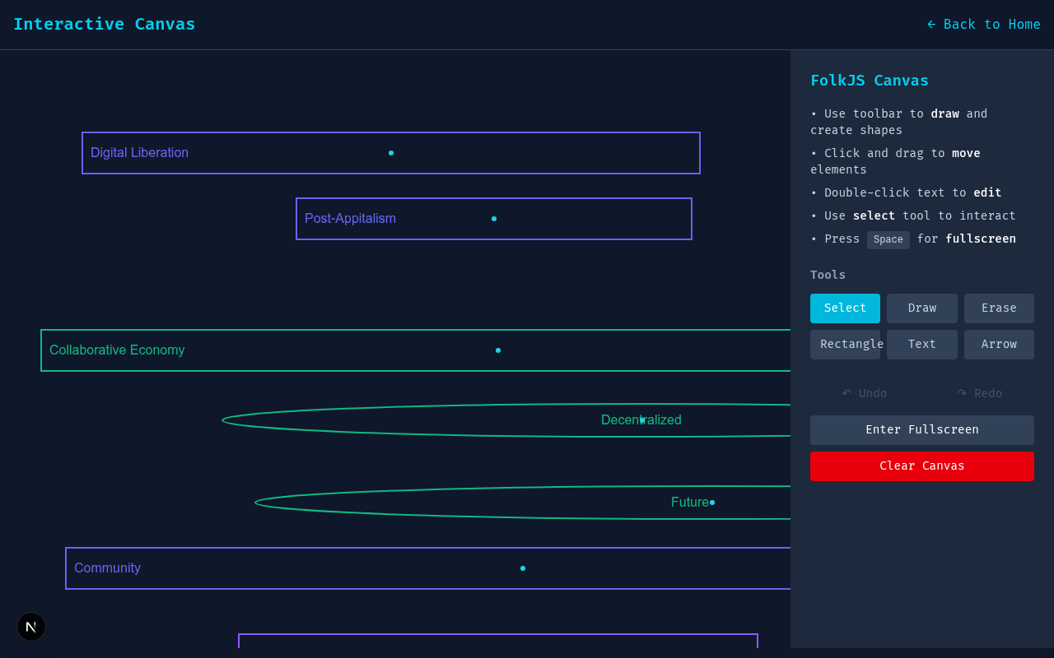Select the Collaborative Economy rectangle
This screenshot has height=658, width=1054.
coord(329,350)
